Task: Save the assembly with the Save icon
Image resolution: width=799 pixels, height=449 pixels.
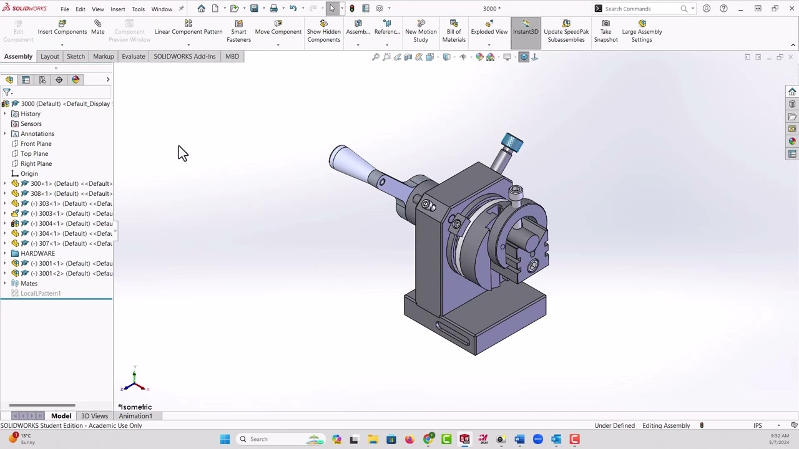Action: point(254,9)
